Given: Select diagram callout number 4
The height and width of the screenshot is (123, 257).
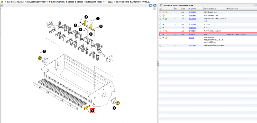Looking at the screenshot, I should tap(80, 29).
